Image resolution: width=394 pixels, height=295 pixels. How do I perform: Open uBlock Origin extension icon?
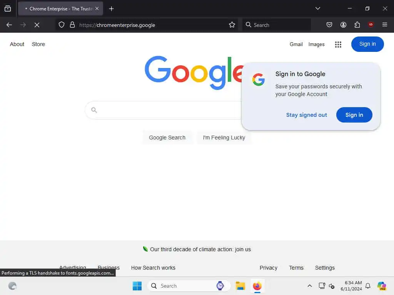click(371, 25)
